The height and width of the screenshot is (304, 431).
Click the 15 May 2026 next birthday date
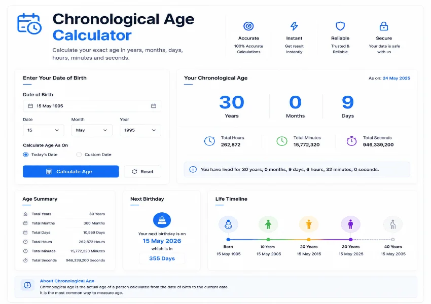click(x=162, y=241)
